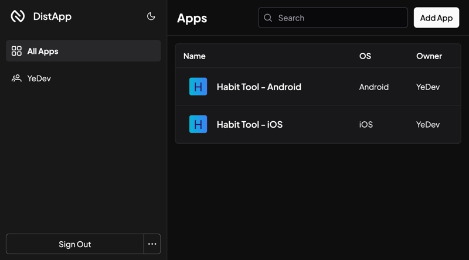Click the YeDev owner of Android row

click(x=428, y=87)
